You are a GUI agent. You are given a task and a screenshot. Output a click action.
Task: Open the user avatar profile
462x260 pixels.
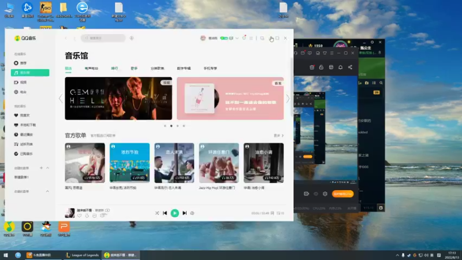tap(203, 38)
